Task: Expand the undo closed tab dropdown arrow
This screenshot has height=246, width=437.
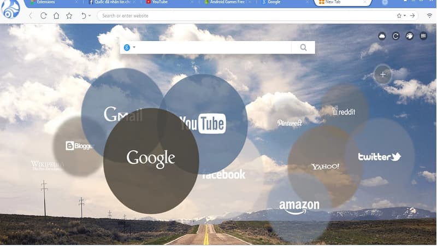Action: [90, 16]
